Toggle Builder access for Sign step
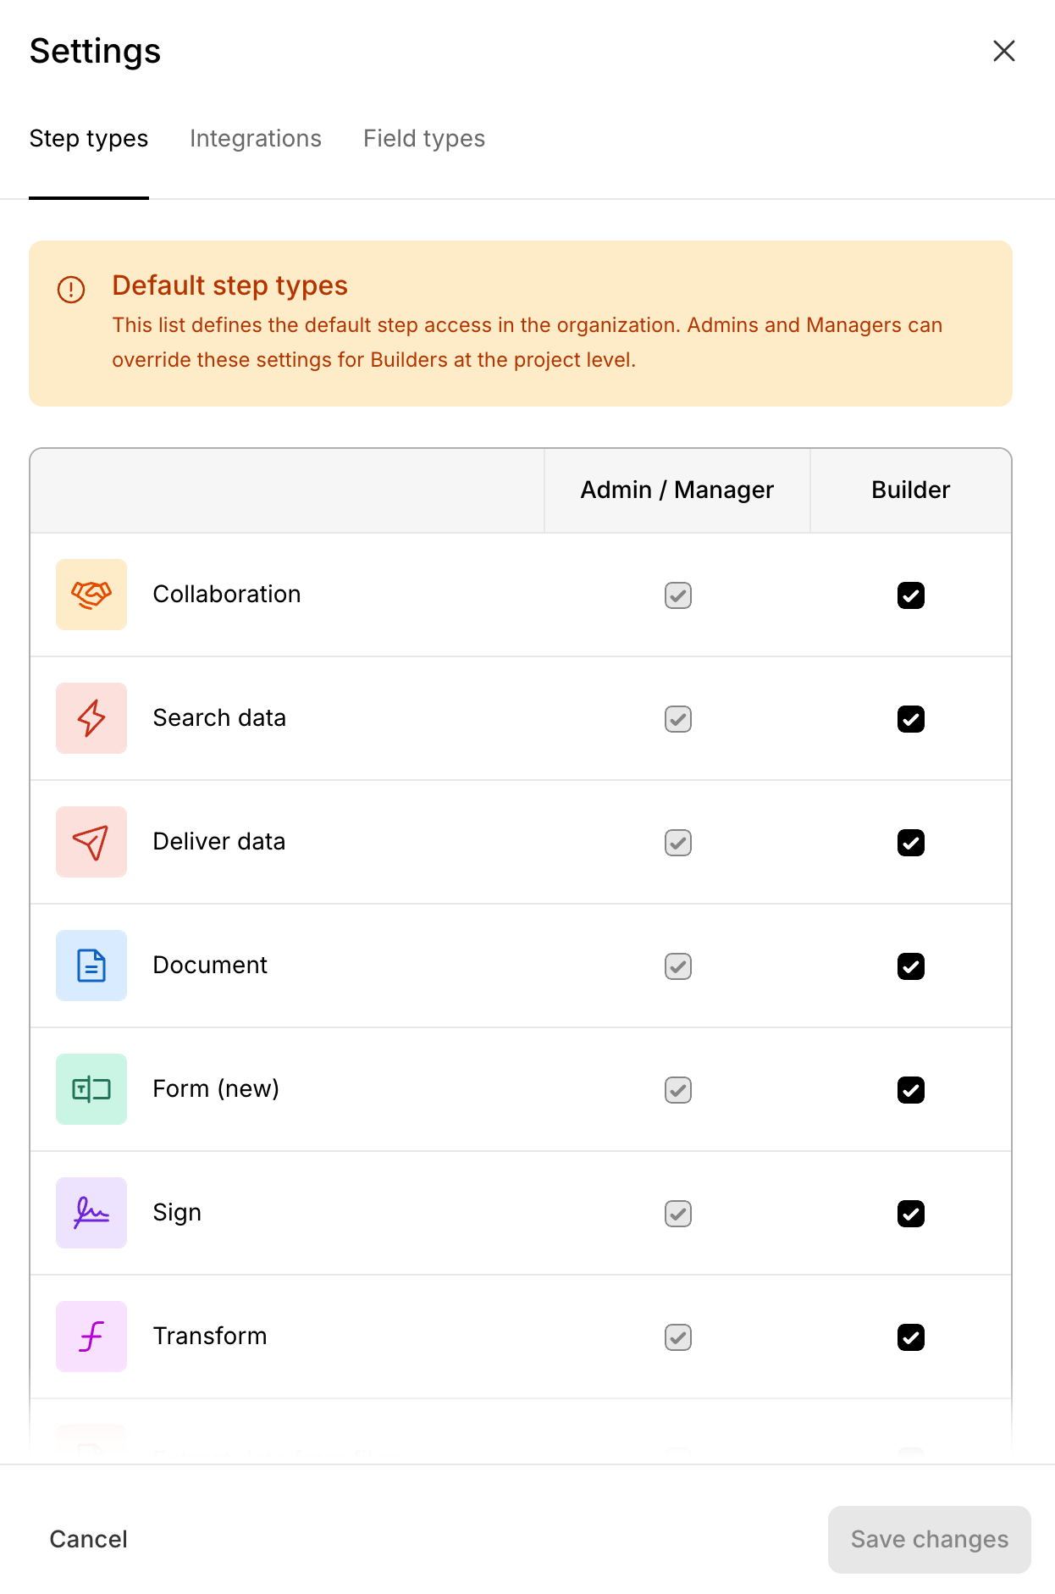The width and height of the screenshot is (1055, 1594). [x=910, y=1214]
